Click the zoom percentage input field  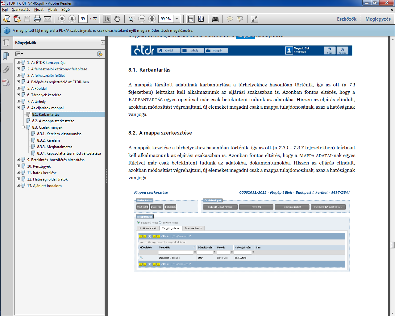click(166, 19)
